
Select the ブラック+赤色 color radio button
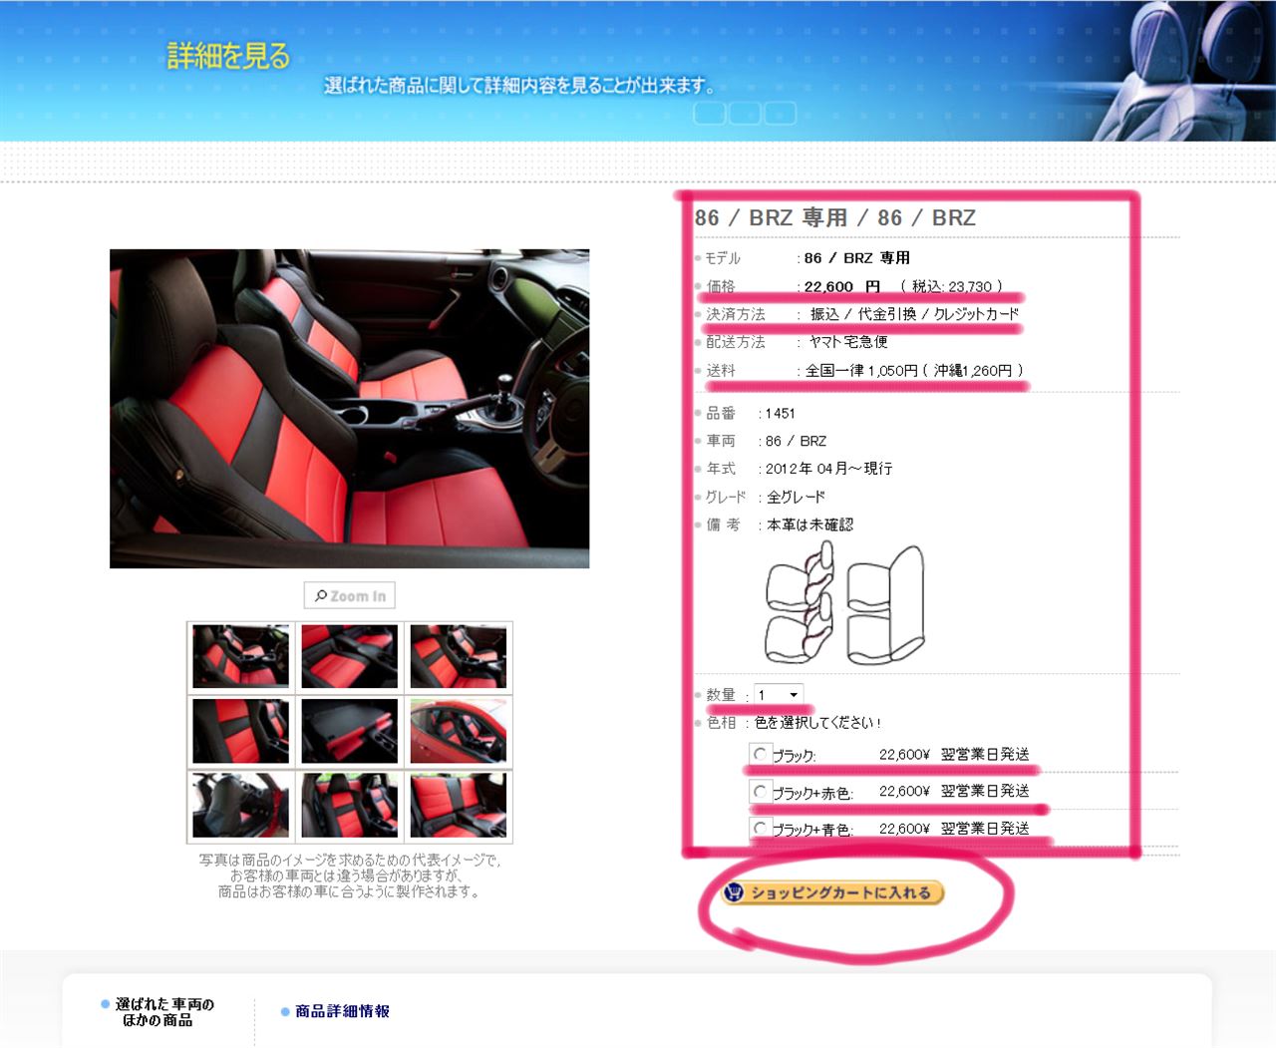coord(761,792)
